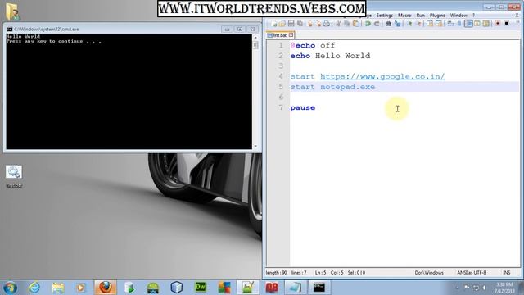Click the Zoom In toolbar icon
Viewport: 524px width, 295px height.
click(x=409, y=24)
